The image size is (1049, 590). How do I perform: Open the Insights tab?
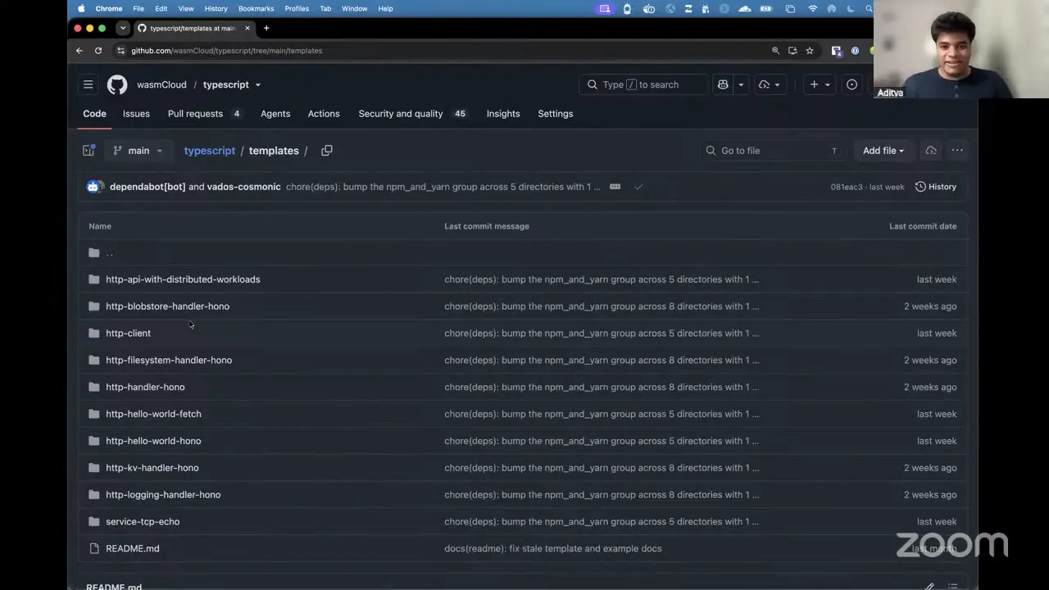(503, 114)
